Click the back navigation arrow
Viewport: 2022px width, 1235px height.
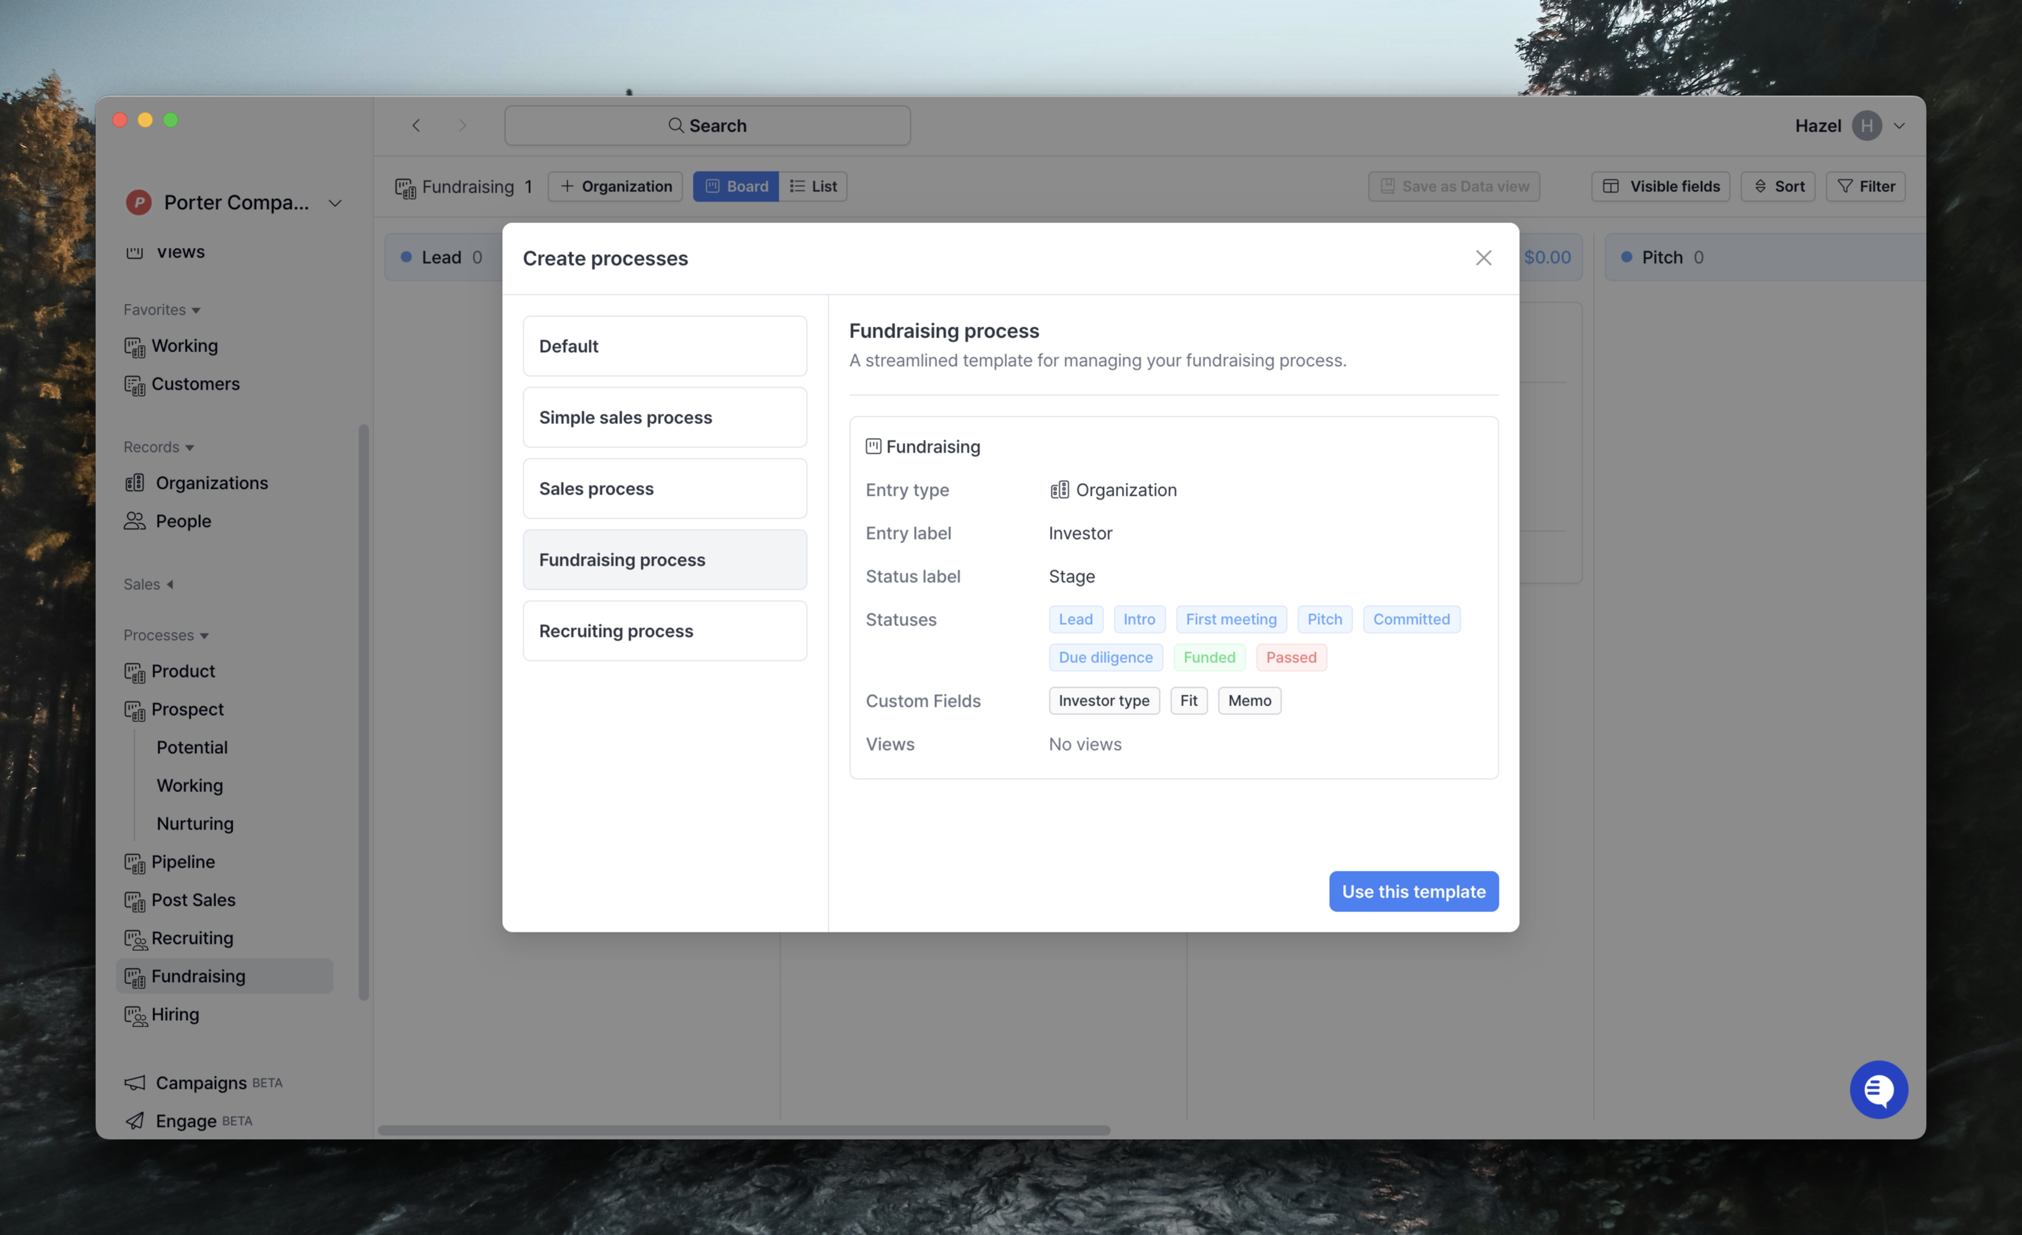[x=416, y=126]
